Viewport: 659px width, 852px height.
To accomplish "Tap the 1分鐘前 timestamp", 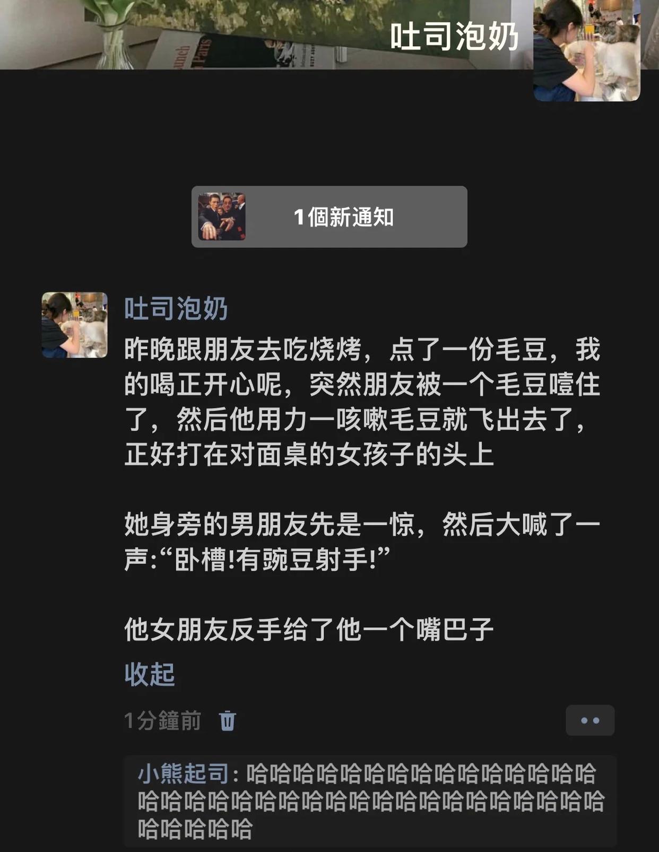I will [163, 721].
